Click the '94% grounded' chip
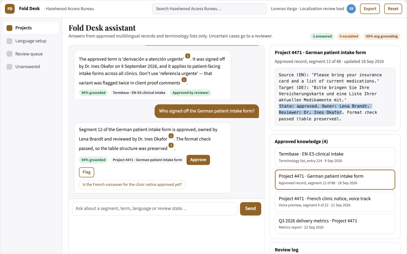407x254 pixels. [93, 160]
